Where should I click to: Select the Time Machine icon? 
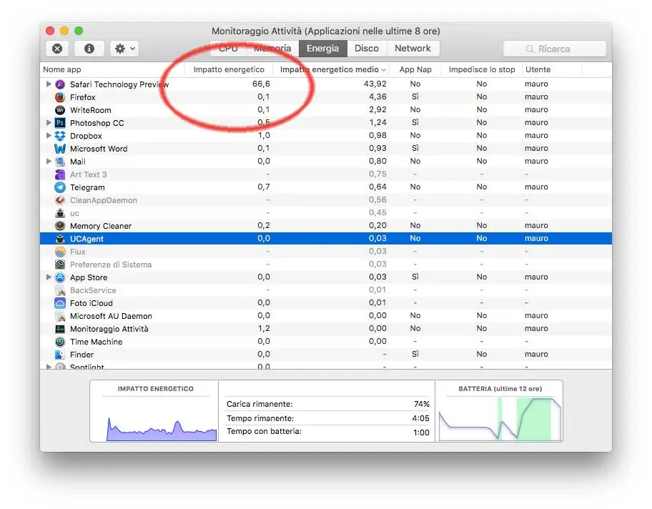click(61, 342)
